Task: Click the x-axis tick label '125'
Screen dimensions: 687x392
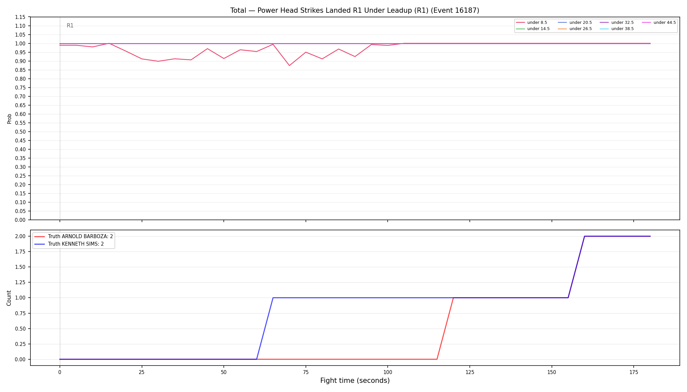Action: (x=470, y=372)
